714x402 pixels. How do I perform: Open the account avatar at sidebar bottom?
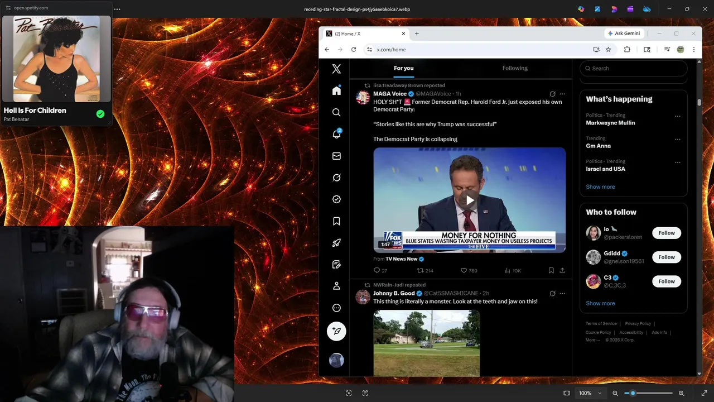pos(336,360)
